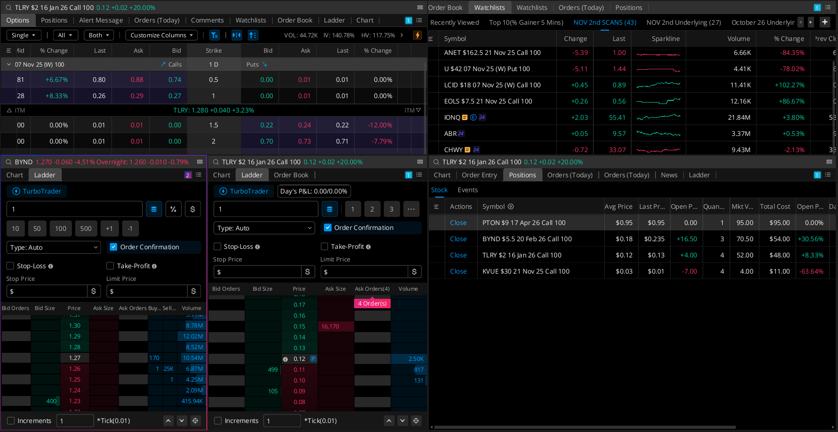Uncheck Order Confirmation in the TLRY ladder
838x432 pixels.
[328, 228]
